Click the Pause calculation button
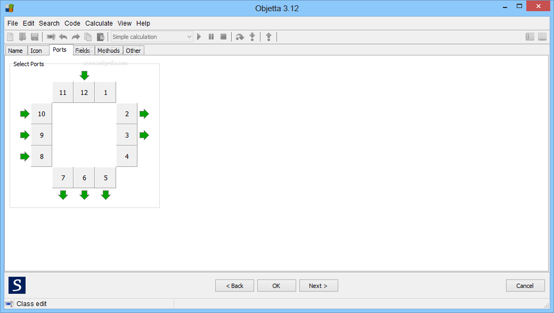 pos(211,37)
